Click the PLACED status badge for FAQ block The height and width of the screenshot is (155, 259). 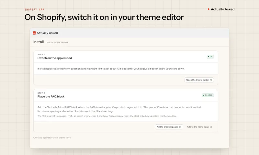pos(208,95)
